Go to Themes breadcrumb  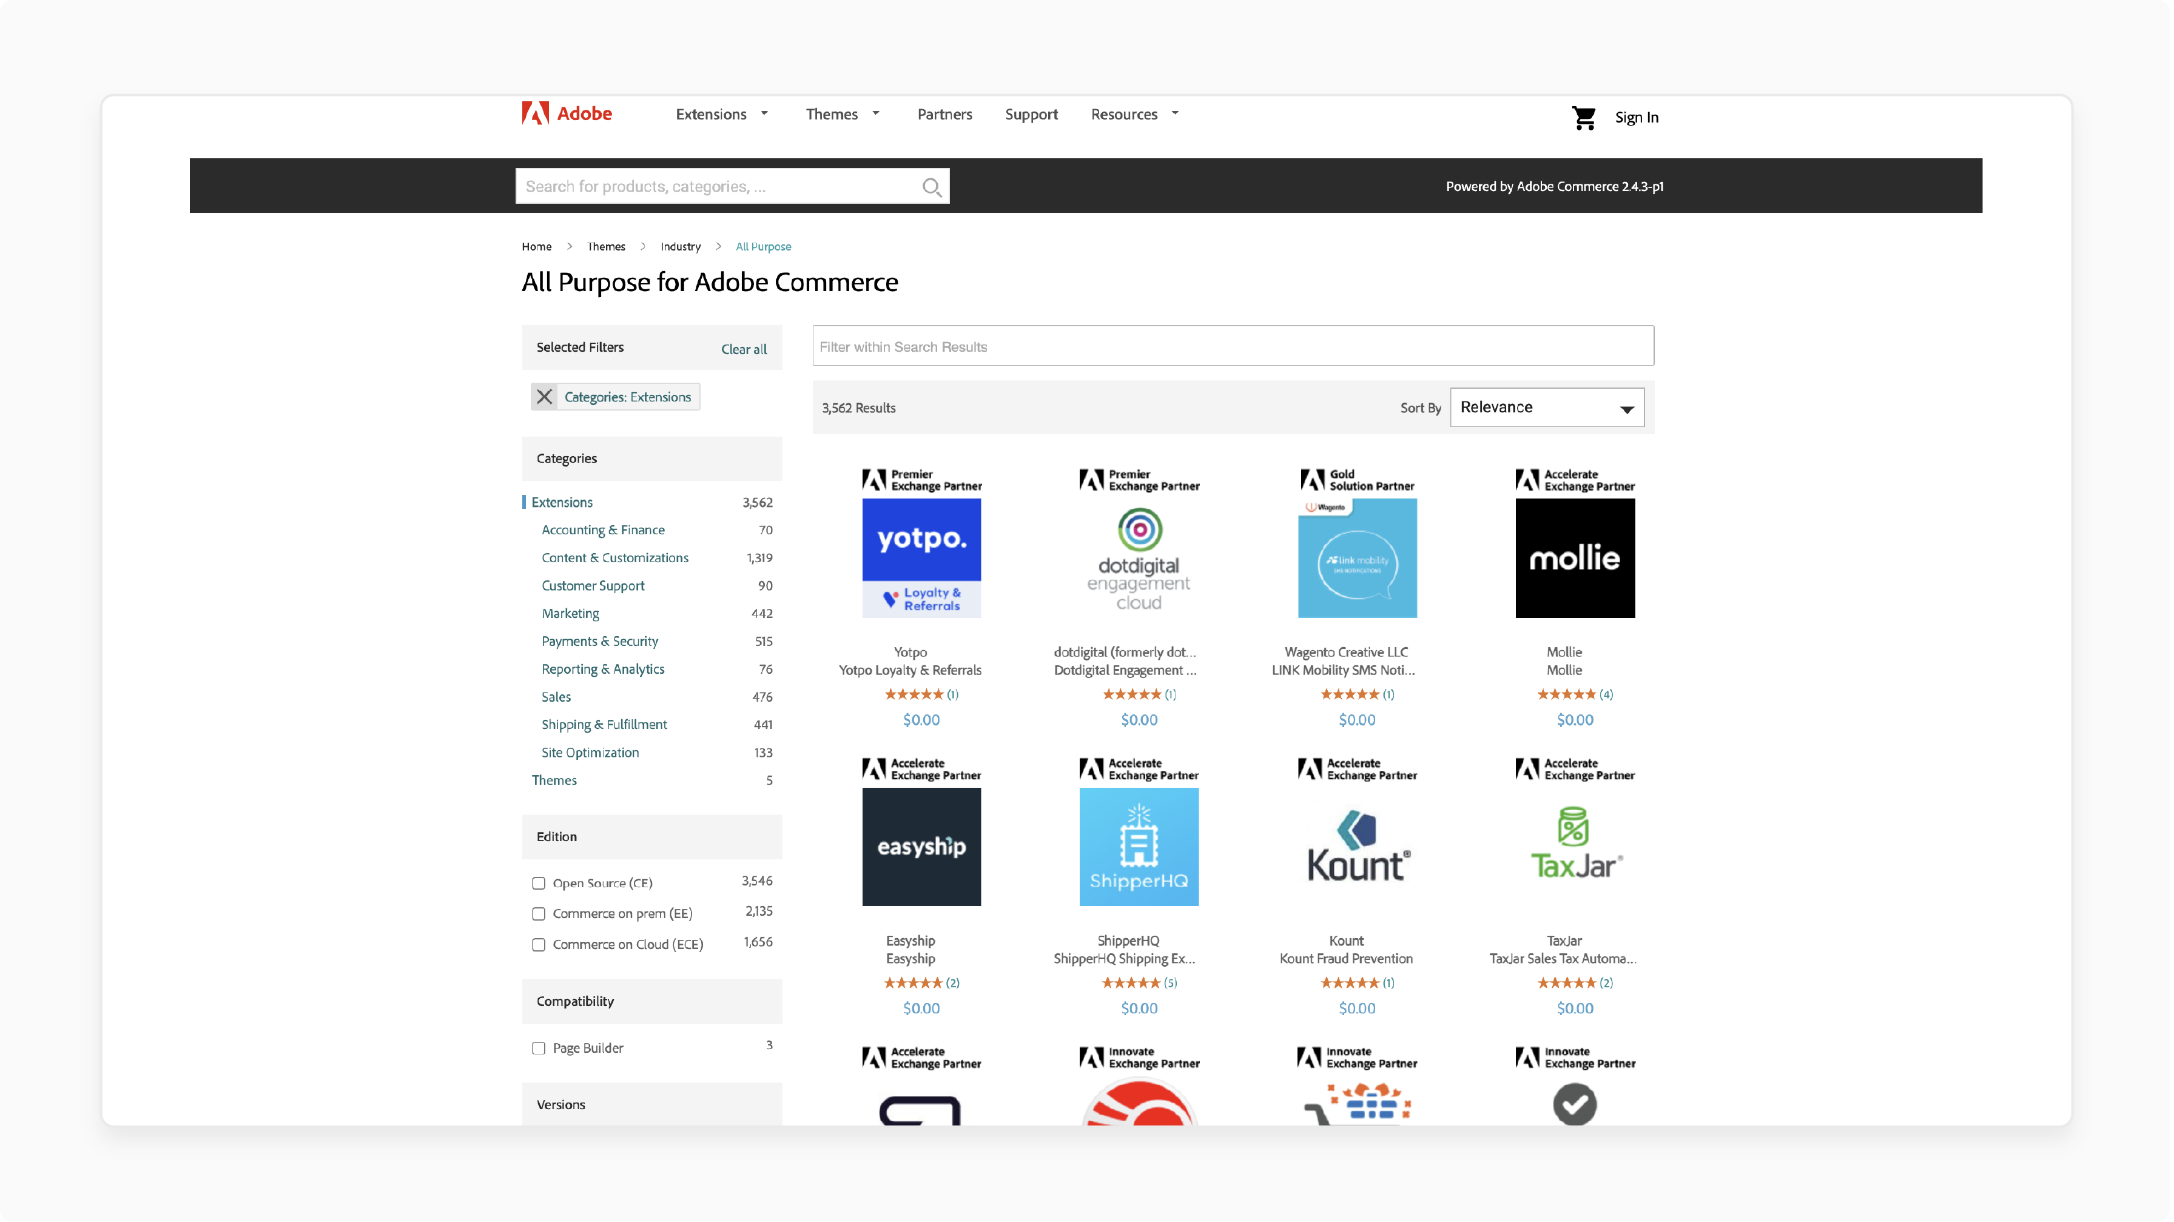pos(606,246)
